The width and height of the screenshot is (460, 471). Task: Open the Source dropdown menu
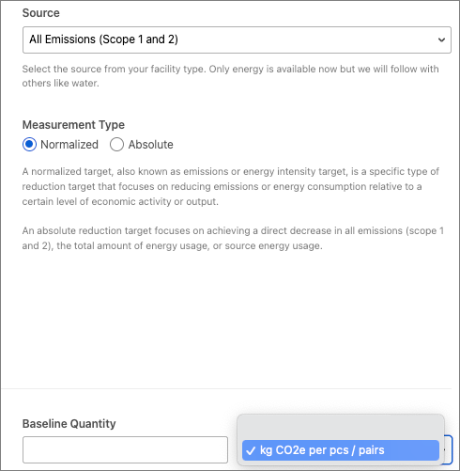237,39
